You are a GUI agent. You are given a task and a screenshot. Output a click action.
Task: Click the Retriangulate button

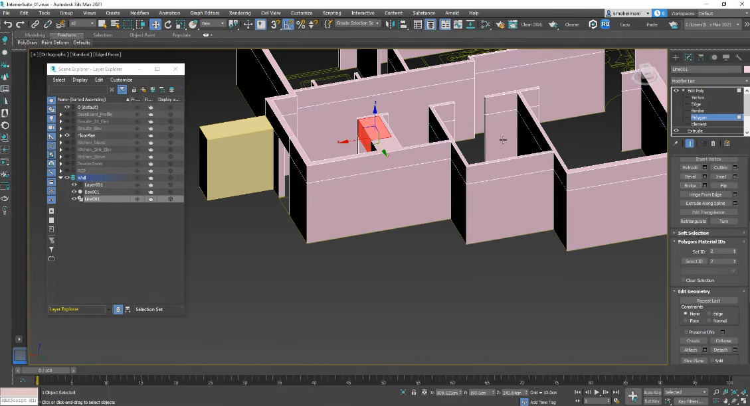pos(693,221)
